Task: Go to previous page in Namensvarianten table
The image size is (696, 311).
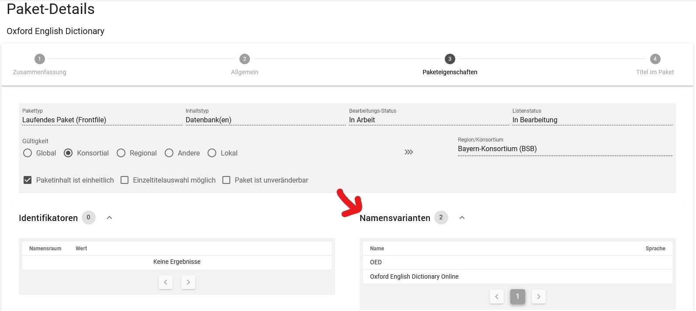Action: coord(497,297)
